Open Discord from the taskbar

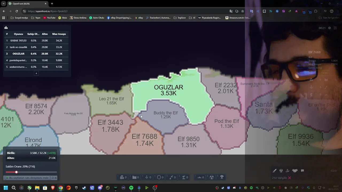[100, 188]
